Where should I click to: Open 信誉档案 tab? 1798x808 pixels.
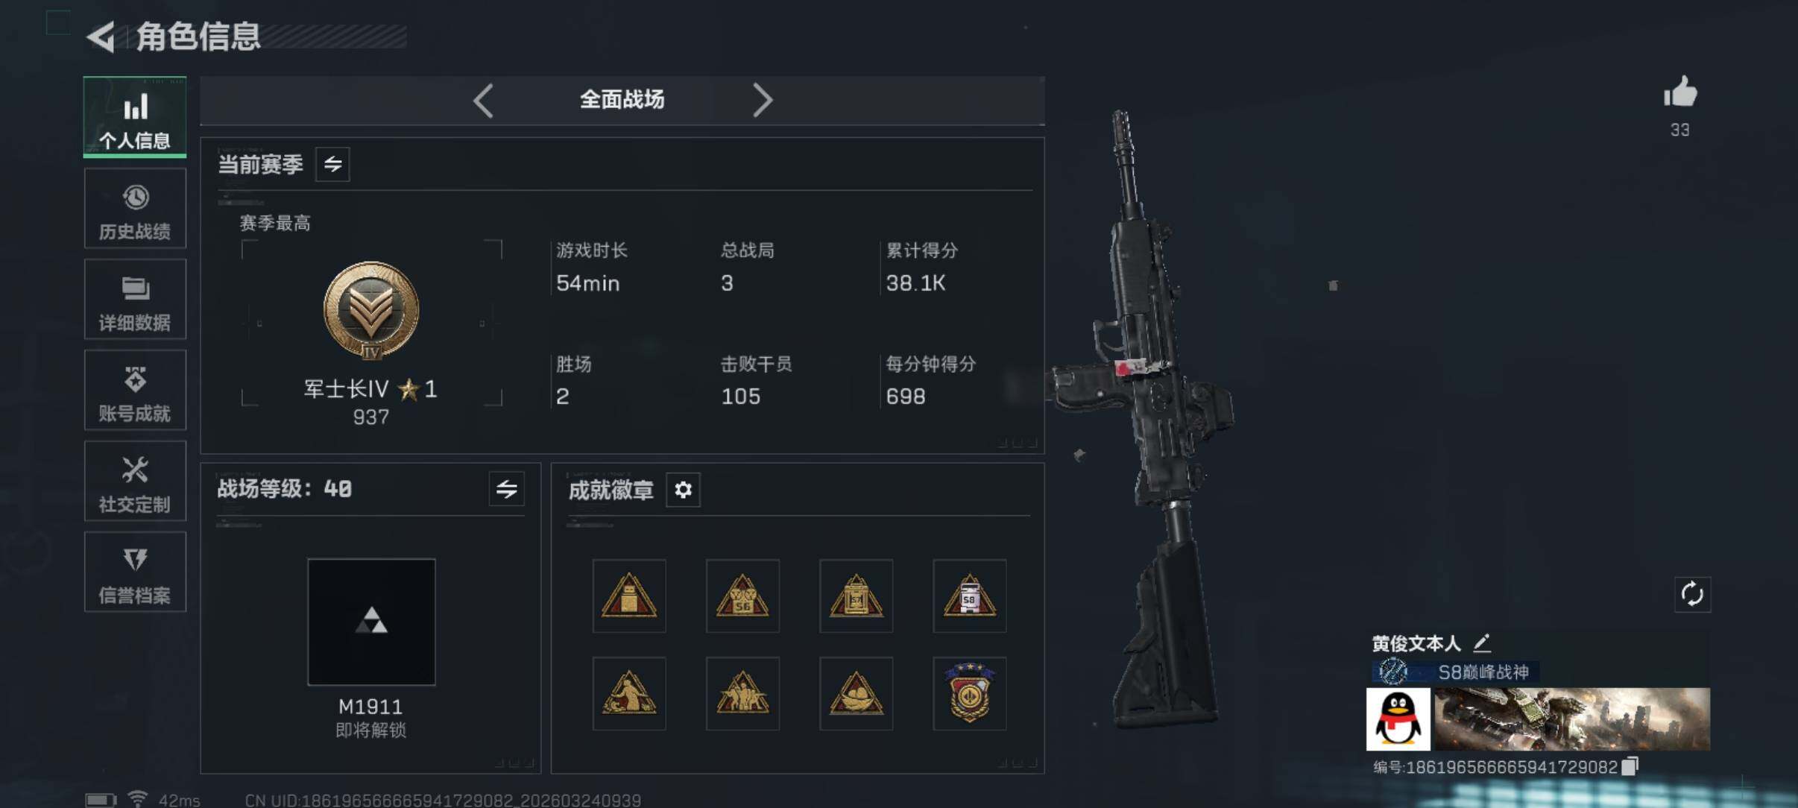(135, 572)
